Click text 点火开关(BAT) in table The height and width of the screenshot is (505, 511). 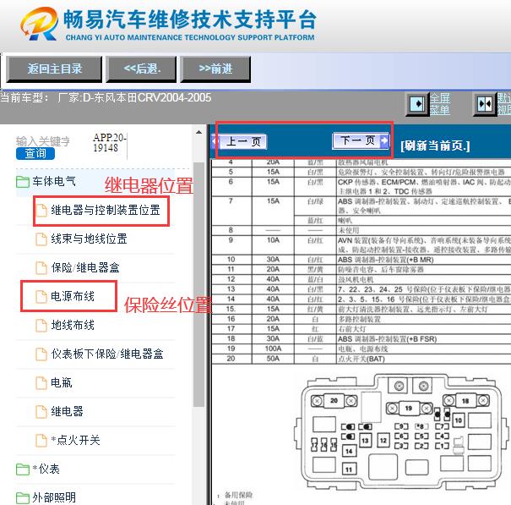click(362, 359)
